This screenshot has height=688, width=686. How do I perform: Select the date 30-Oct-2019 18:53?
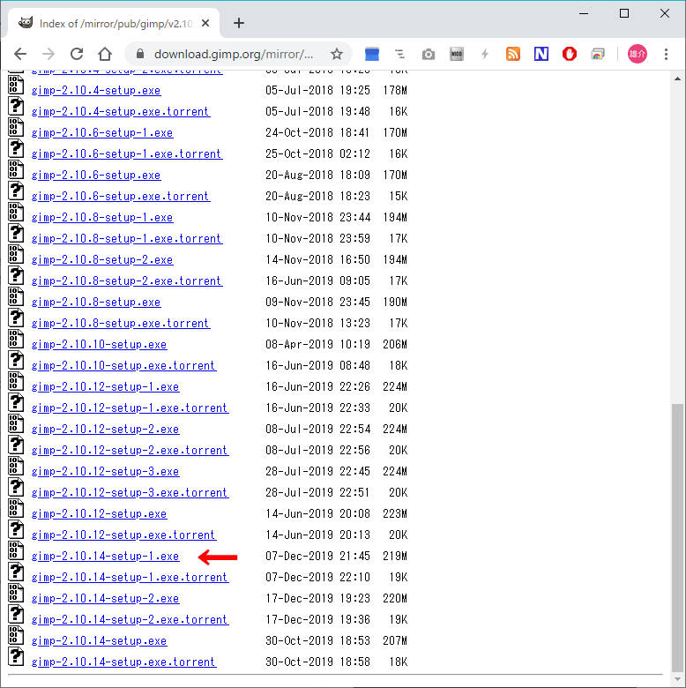pyautogui.click(x=317, y=640)
